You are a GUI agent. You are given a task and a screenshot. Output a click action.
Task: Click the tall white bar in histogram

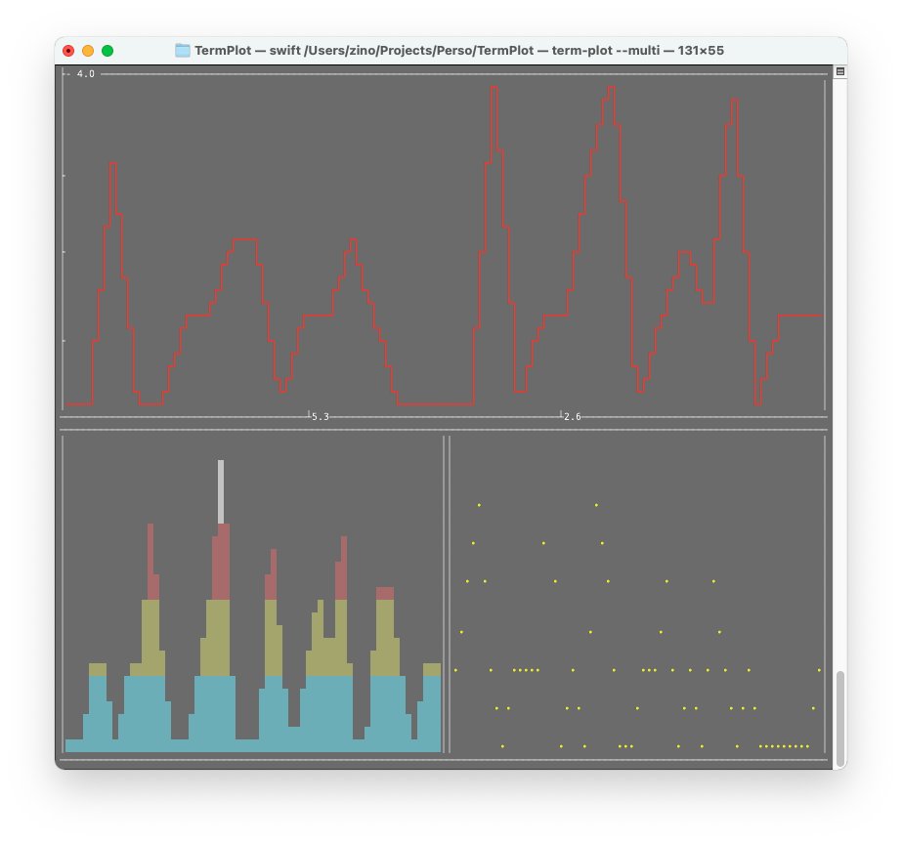pos(221,491)
